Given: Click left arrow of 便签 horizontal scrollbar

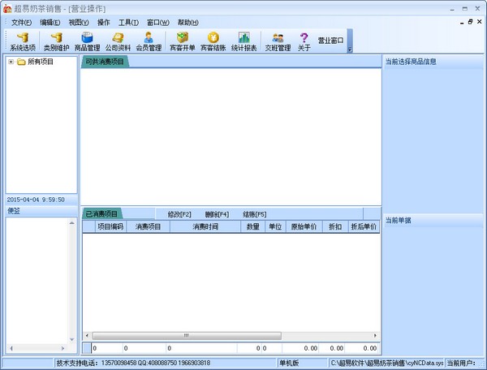Looking at the screenshot, I should point(11,348).
